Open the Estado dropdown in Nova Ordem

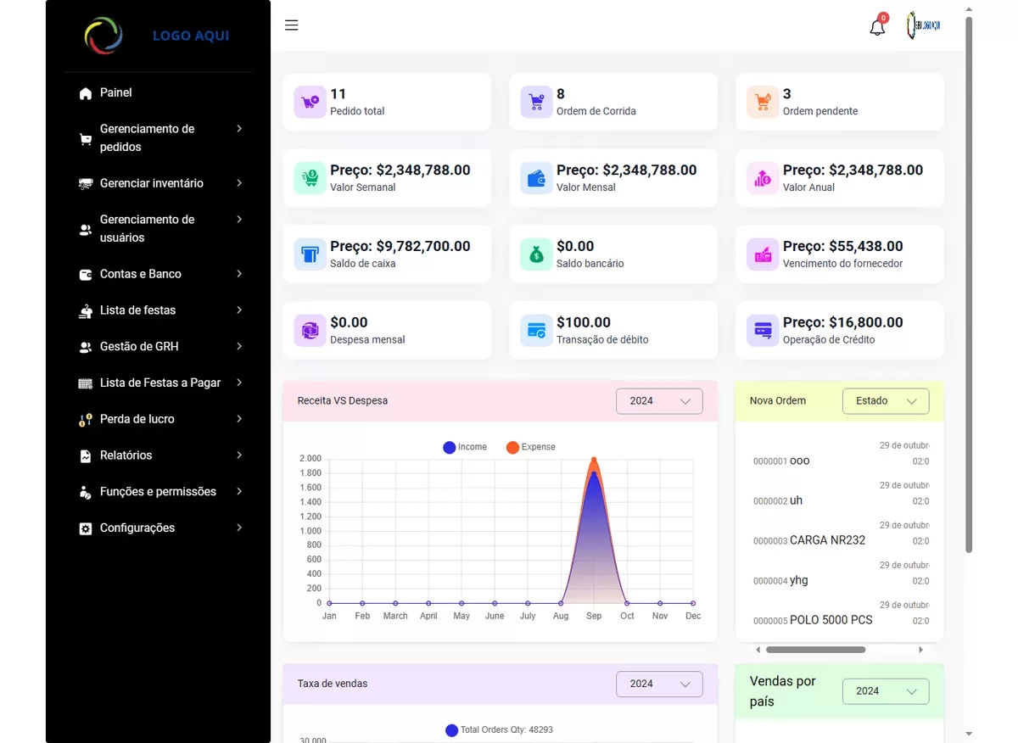pos(885,401)
